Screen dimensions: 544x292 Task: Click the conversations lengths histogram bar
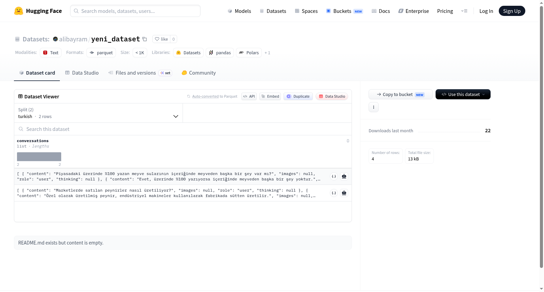point(39,157)
